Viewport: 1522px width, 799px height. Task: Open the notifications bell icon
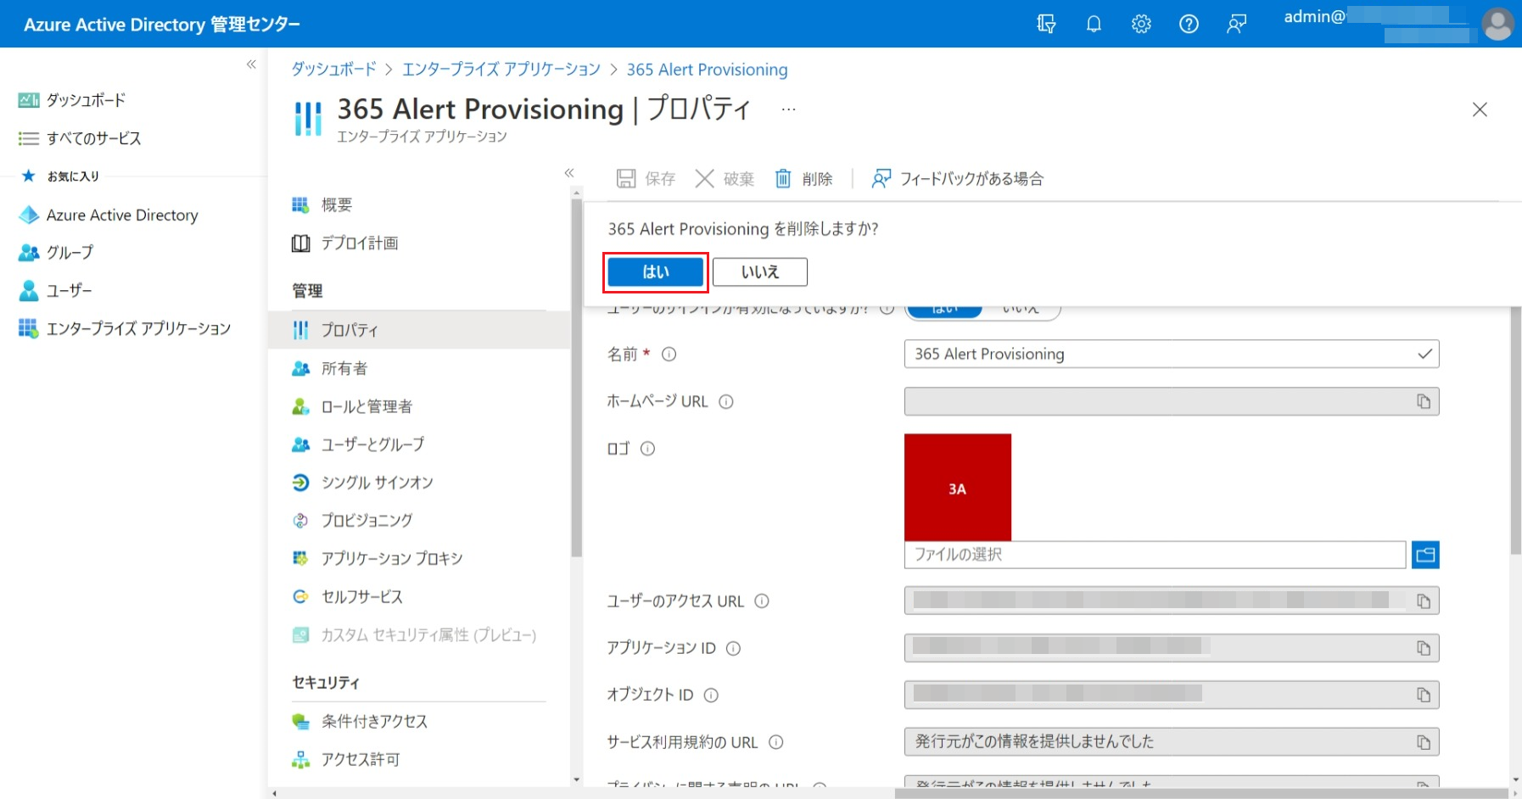(x=1094, y=24)
